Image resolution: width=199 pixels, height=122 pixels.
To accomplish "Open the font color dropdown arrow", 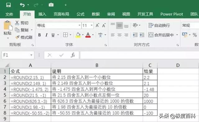I will click(x=93, y=35).
